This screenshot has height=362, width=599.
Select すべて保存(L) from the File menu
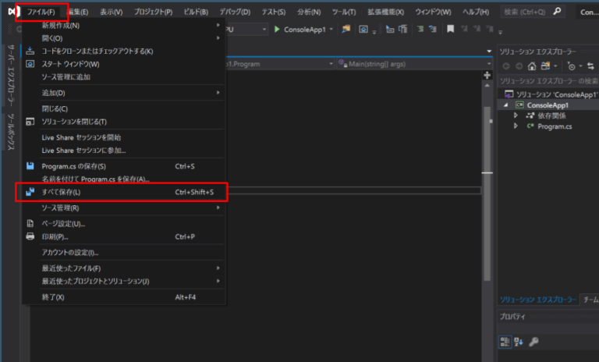tap(61, 192)
